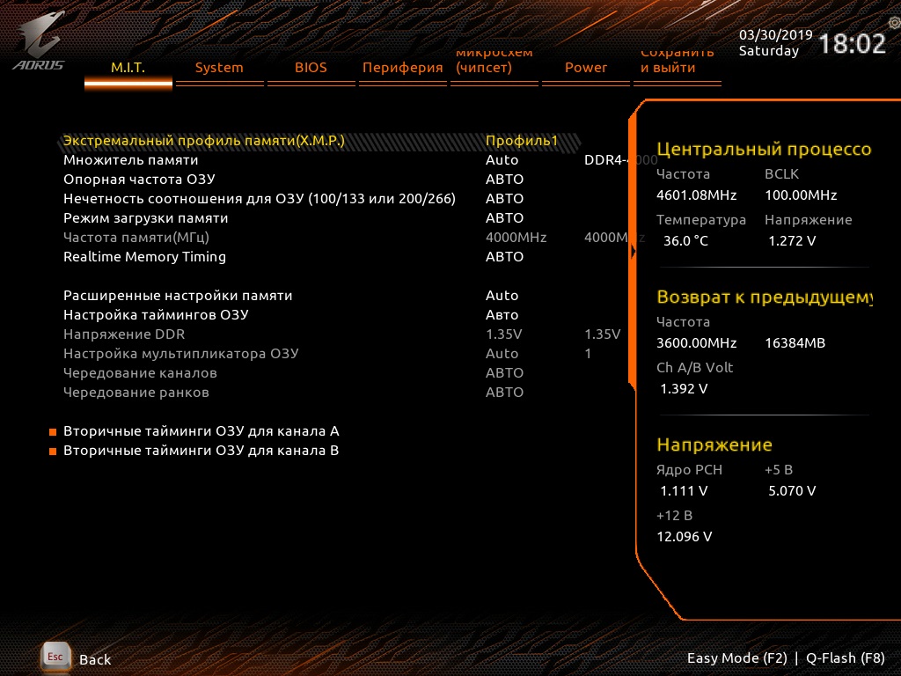Select the Опорная частота ОЗУ label
Screen dimensions: 901x676
click(x=139, y=180)
